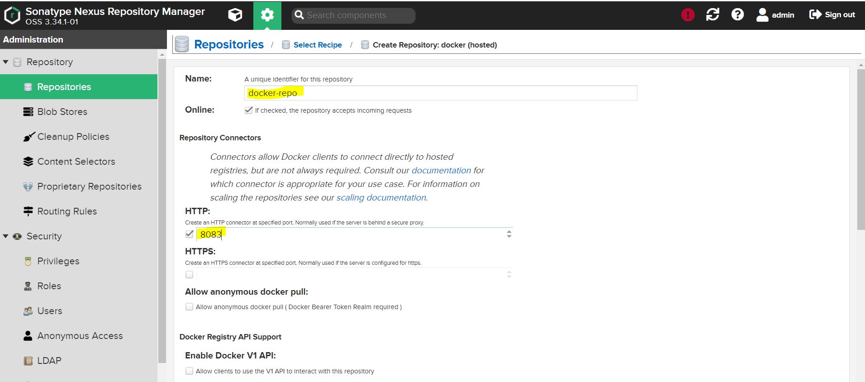865x382 pixels.
Task: Open the Administration gear icon
Action: tap(267, 15)
